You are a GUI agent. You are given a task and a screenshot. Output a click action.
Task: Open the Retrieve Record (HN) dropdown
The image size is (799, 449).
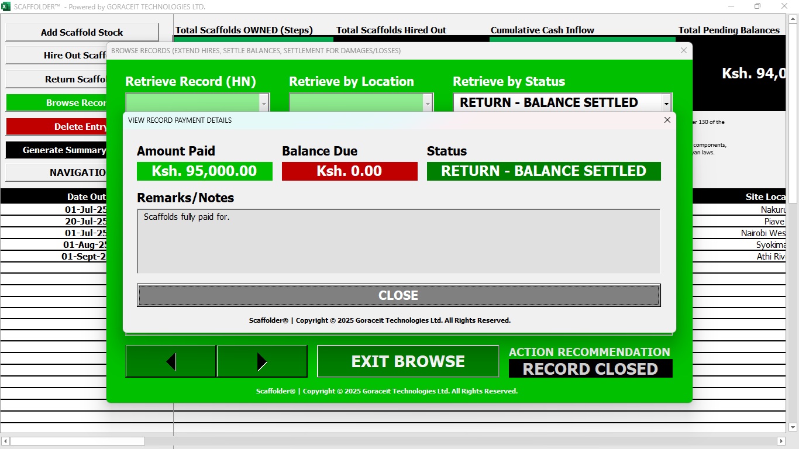coord(264,103)
